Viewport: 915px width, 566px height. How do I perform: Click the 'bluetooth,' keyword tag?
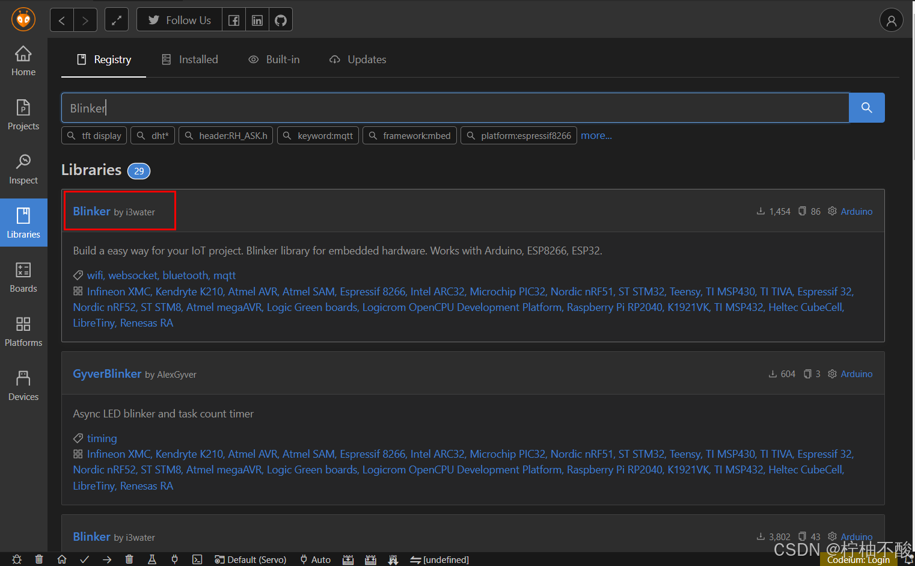point(186,275)
